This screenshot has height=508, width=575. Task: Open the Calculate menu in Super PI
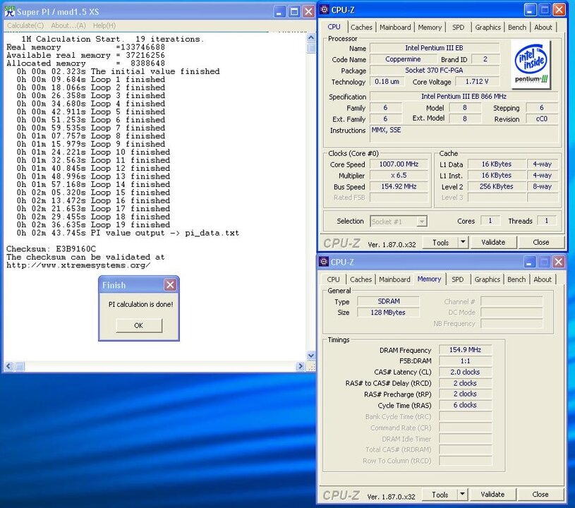click(25, 25)
